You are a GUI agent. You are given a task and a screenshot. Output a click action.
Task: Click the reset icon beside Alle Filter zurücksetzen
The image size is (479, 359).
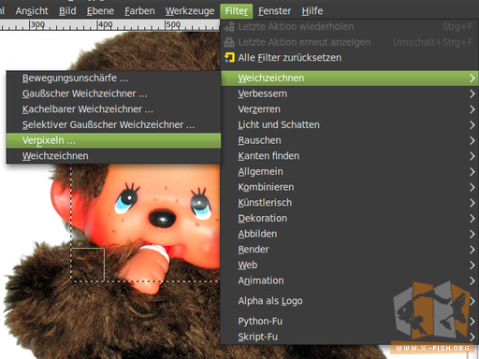pyautogui.click(x=229, y=58)
